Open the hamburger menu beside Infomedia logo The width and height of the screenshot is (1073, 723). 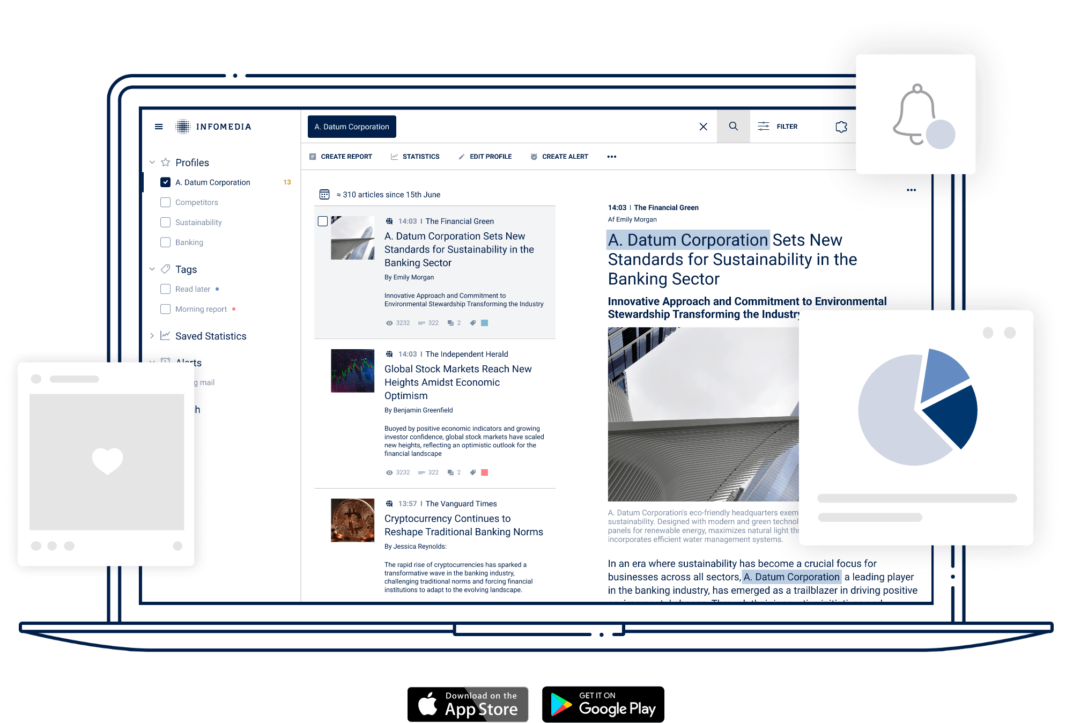158,127
